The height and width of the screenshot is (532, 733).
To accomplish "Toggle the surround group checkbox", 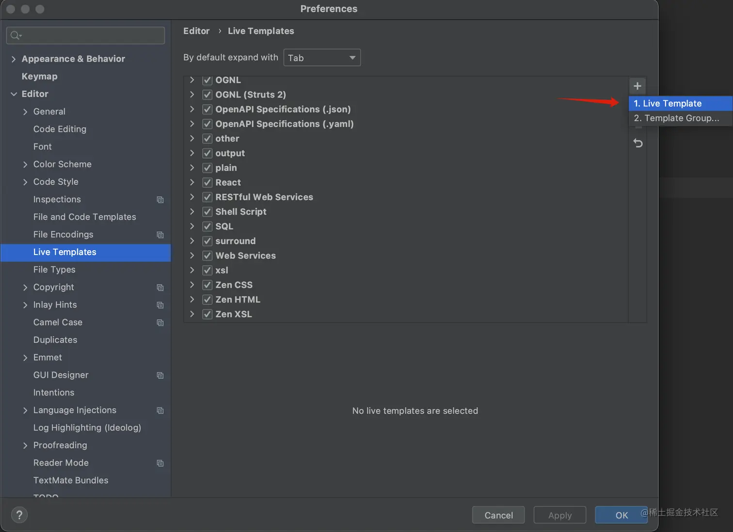I will 207,241.
